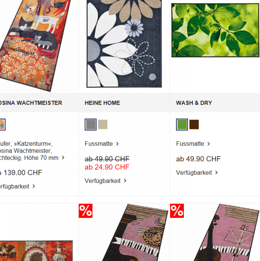This screenshot has height=261, width=260.
Task: Check Verfügbarkeit for Heine Home mat
Action: 105,181
